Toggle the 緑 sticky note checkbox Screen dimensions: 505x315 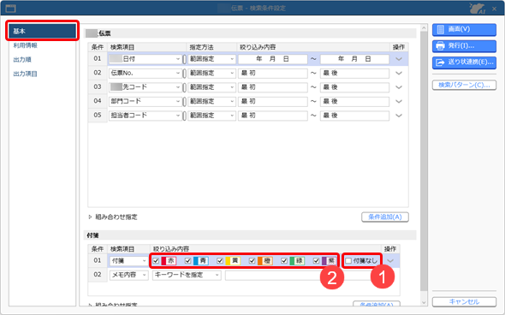(284, 261)
